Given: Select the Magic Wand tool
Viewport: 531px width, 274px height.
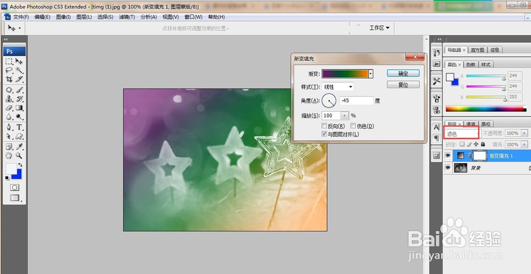Looking at the screenshot, I should (19, 70).
